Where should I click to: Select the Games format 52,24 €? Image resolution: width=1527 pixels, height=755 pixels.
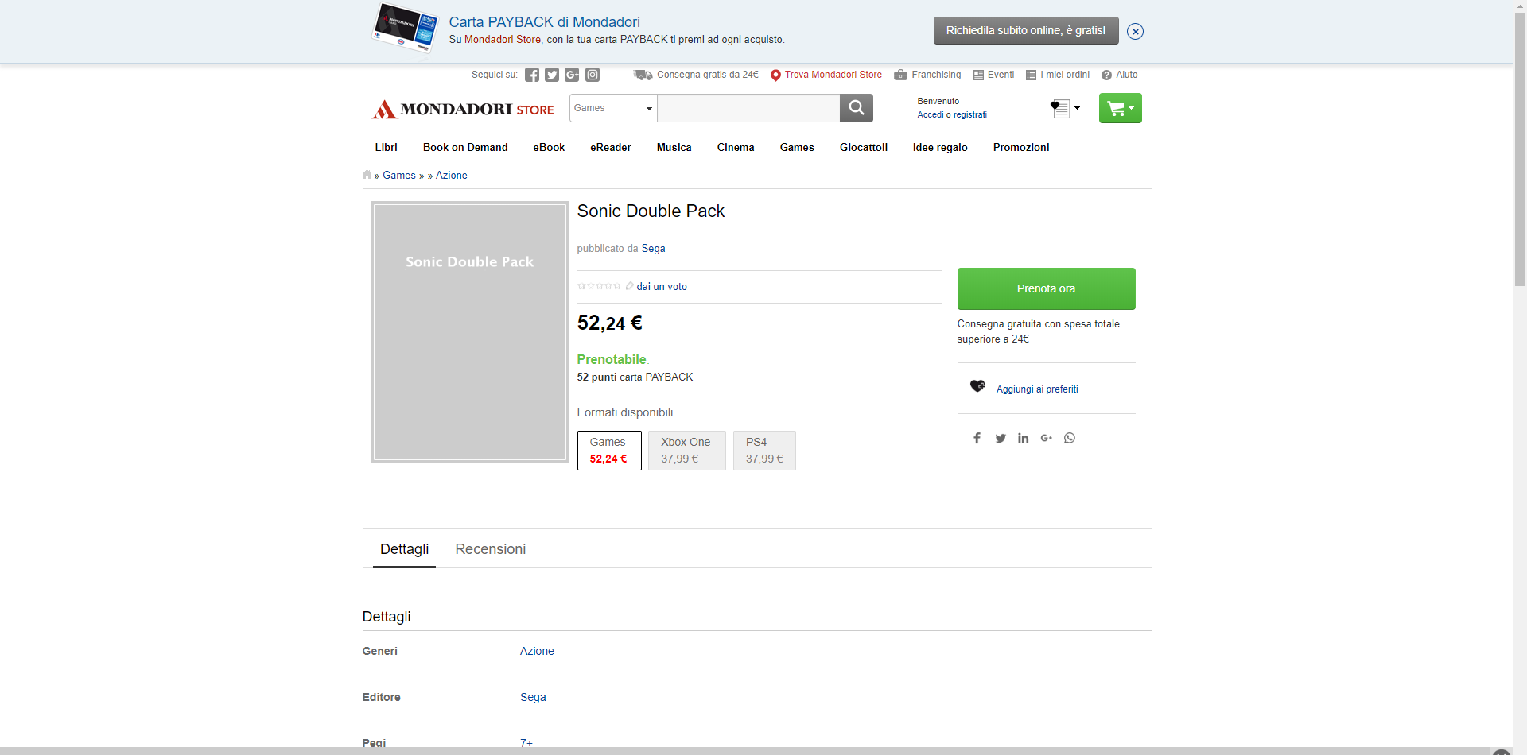point(609,451)
